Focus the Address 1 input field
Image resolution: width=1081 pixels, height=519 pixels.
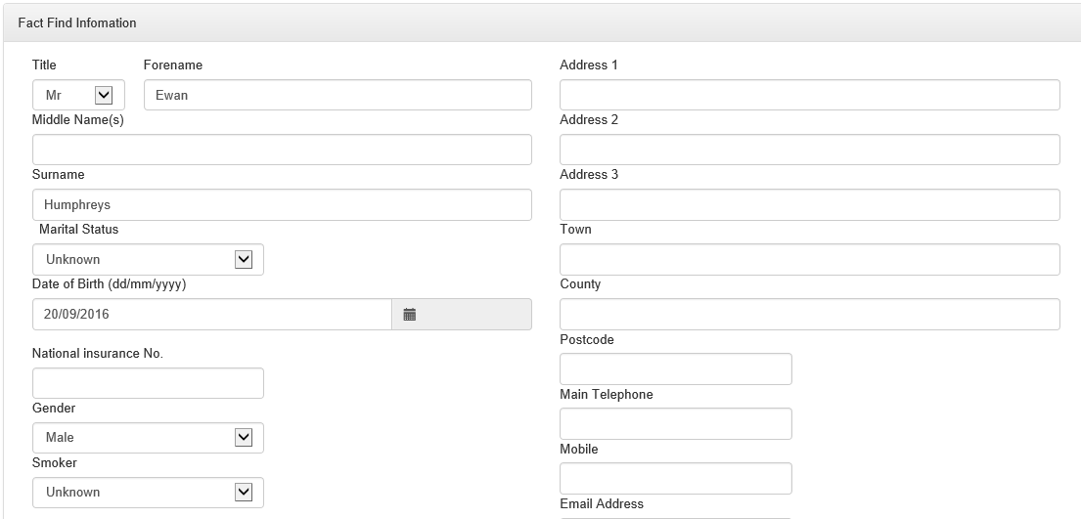point(809,96)
